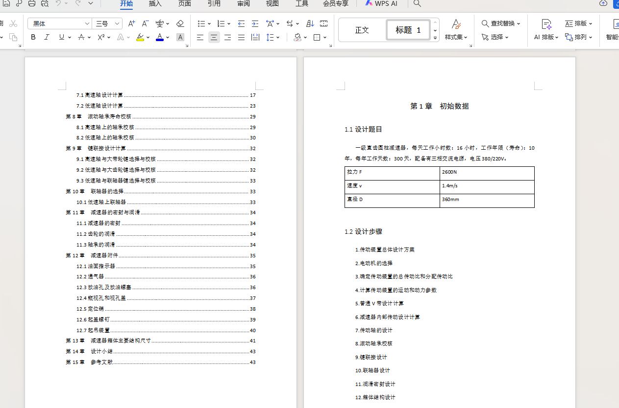
Task: Open 12.7 起吊装置 contents entry
Action: click(166, 330)
